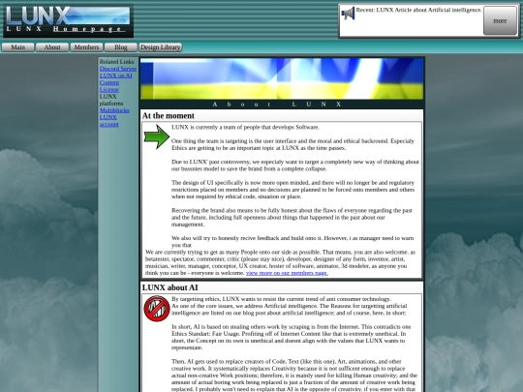The width and height of the screenshot is (523, 392).
Task: Click the 'LUNX about AI' heading
Action: point(169,287)
